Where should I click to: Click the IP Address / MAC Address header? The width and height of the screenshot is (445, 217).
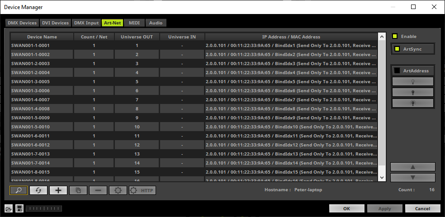[x=291, y=37]
